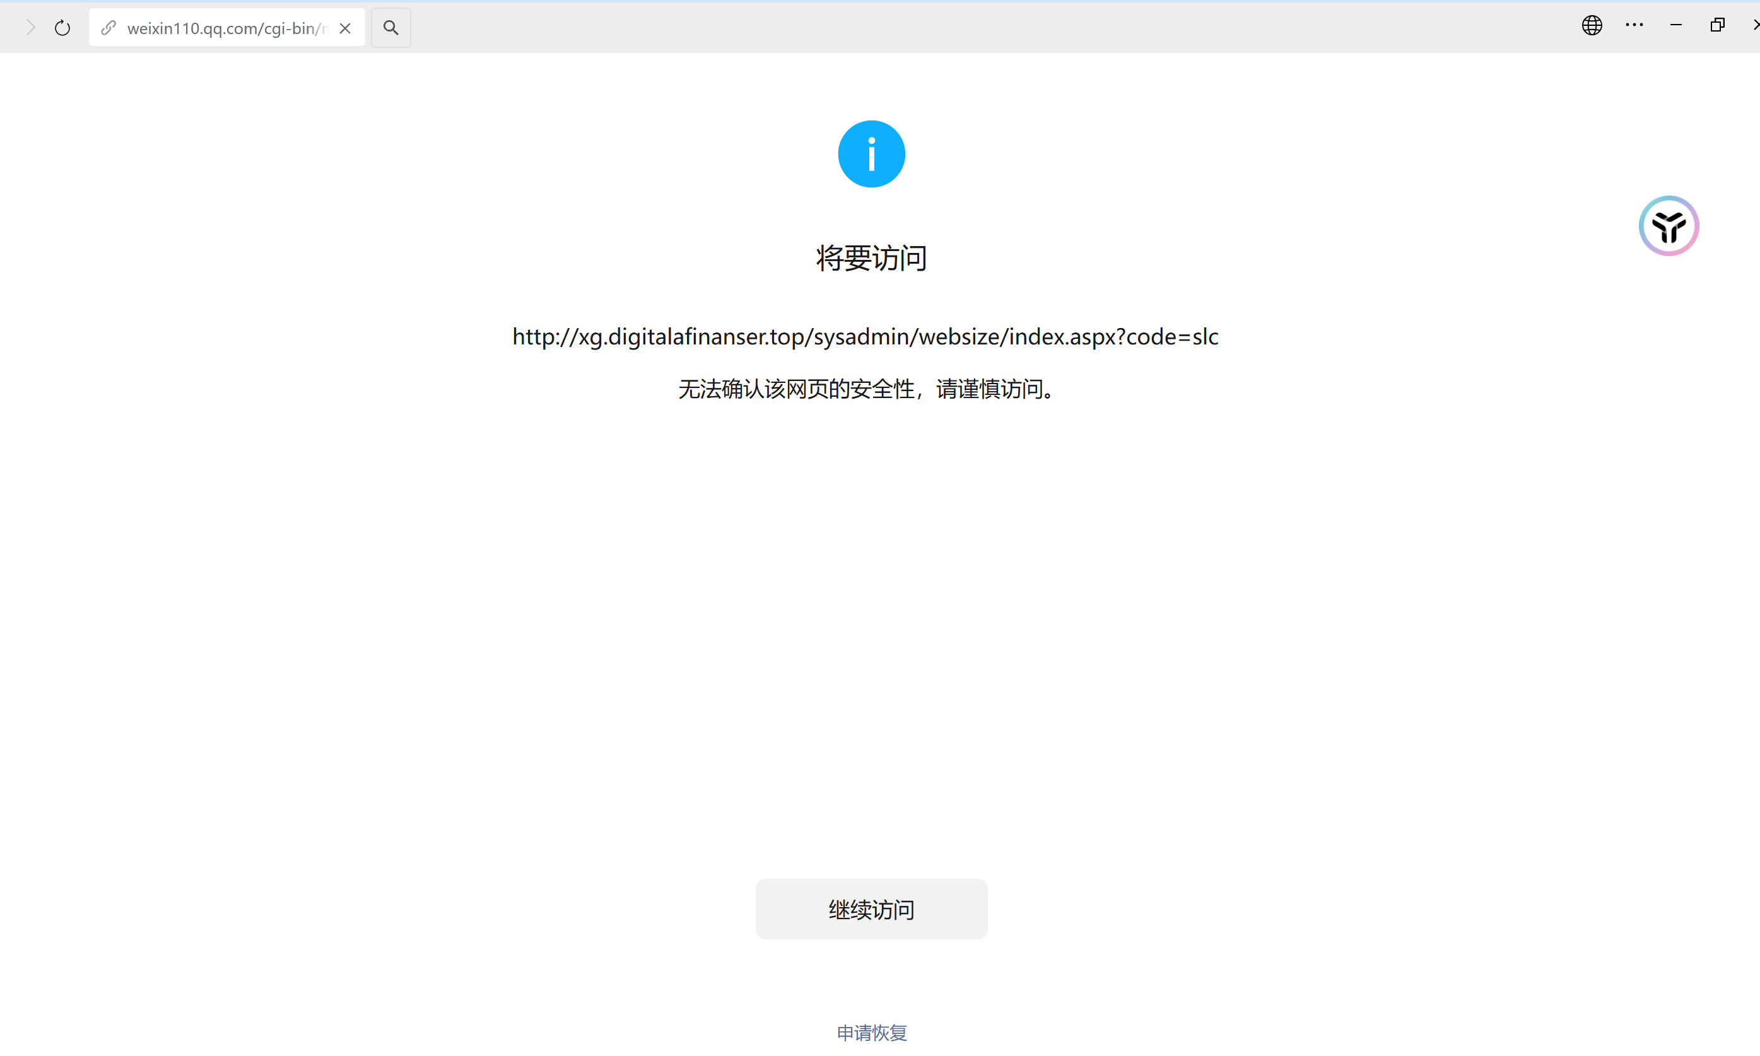Open the floating Y assistant icon
Screen dimensions: 1760x1056
[x=1669, y=226]
